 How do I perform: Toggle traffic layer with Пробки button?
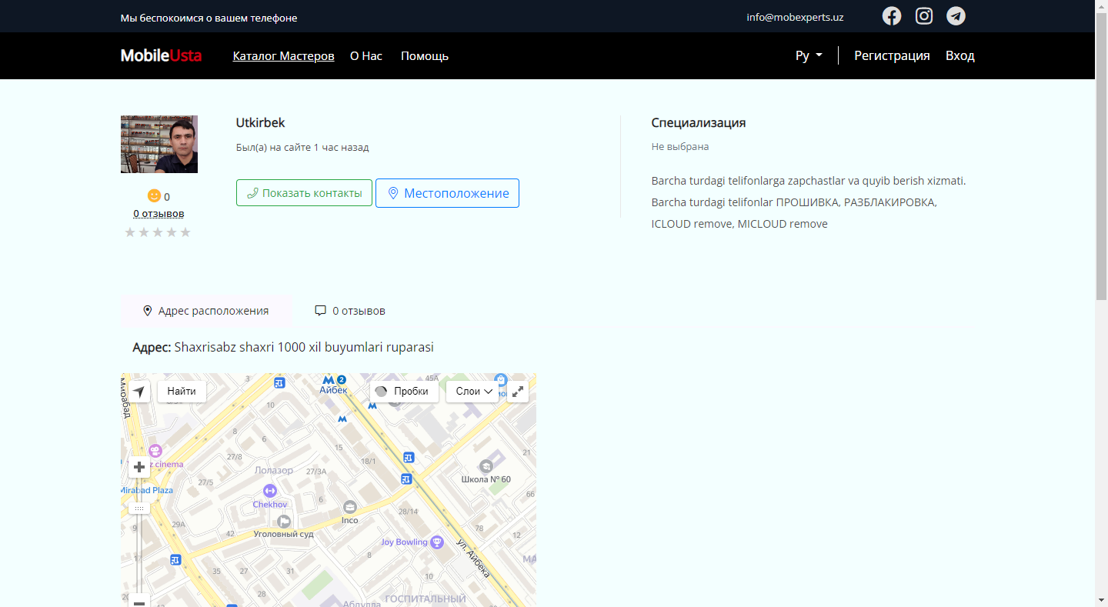coord(402,392)
